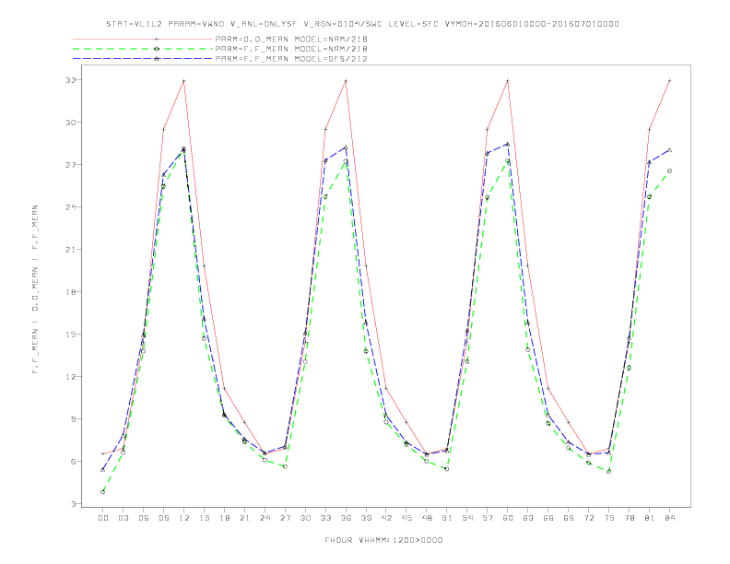Viewport: 730px width, 564px height.
Task: Click x-axis forecast hour label 12
Action: pyautogui.click(x=184, y=518)
